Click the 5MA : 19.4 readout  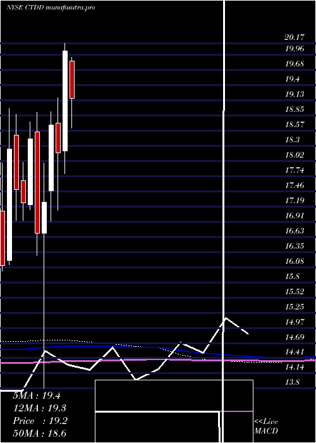[x=37, y=396]
